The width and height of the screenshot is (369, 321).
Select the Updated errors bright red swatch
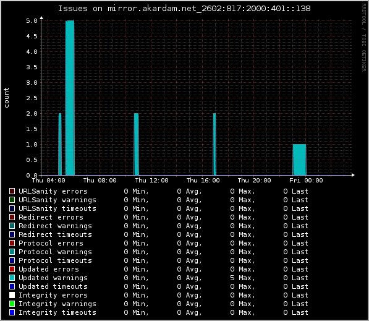(12, 269)
